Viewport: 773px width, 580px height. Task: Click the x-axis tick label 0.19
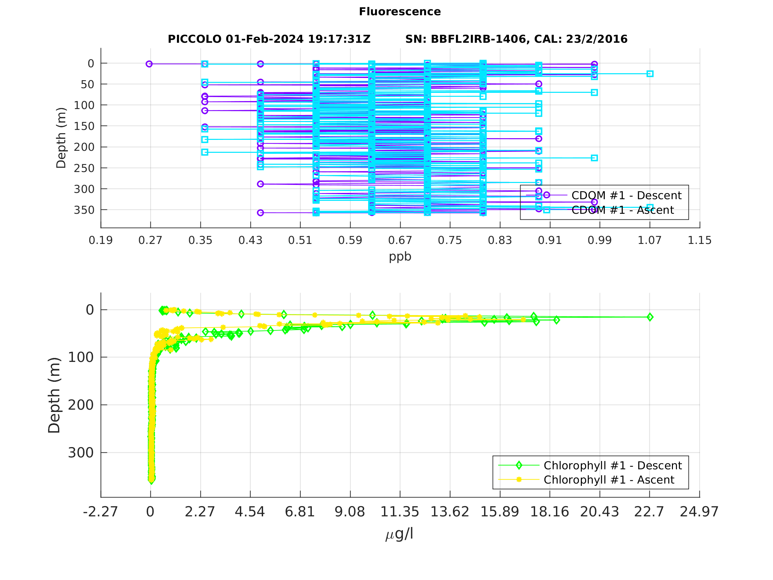[x=101, y=241]
